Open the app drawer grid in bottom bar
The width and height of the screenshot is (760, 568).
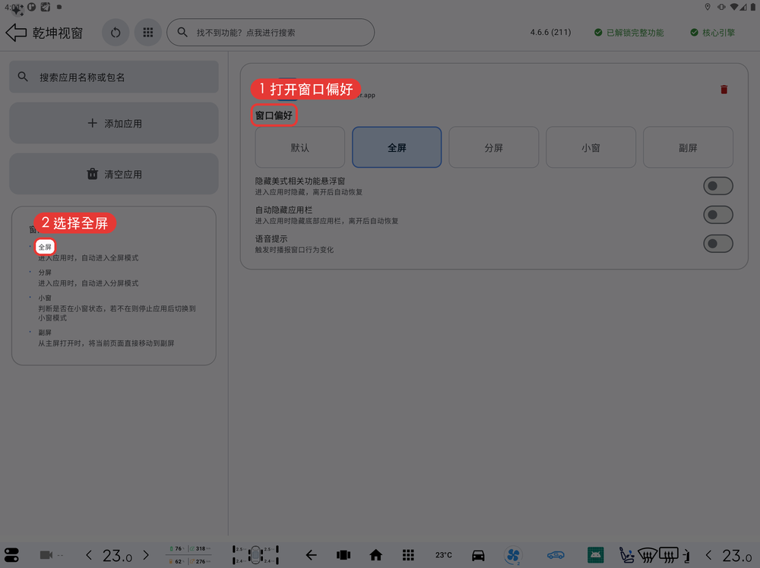click(x=408, y=555)
